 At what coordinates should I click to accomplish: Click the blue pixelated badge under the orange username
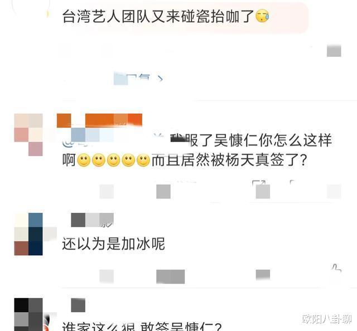point(92,135)
